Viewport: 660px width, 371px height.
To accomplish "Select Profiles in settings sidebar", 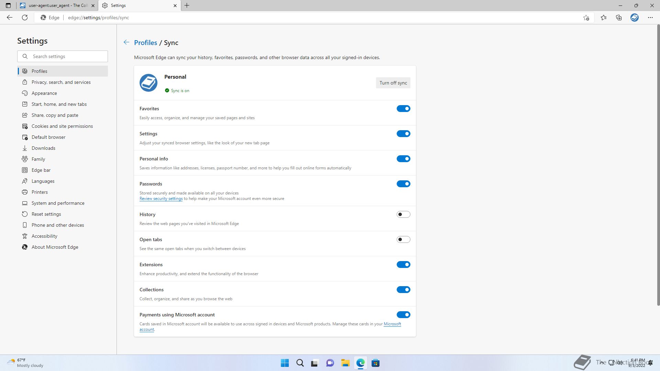I will point(63,71).
